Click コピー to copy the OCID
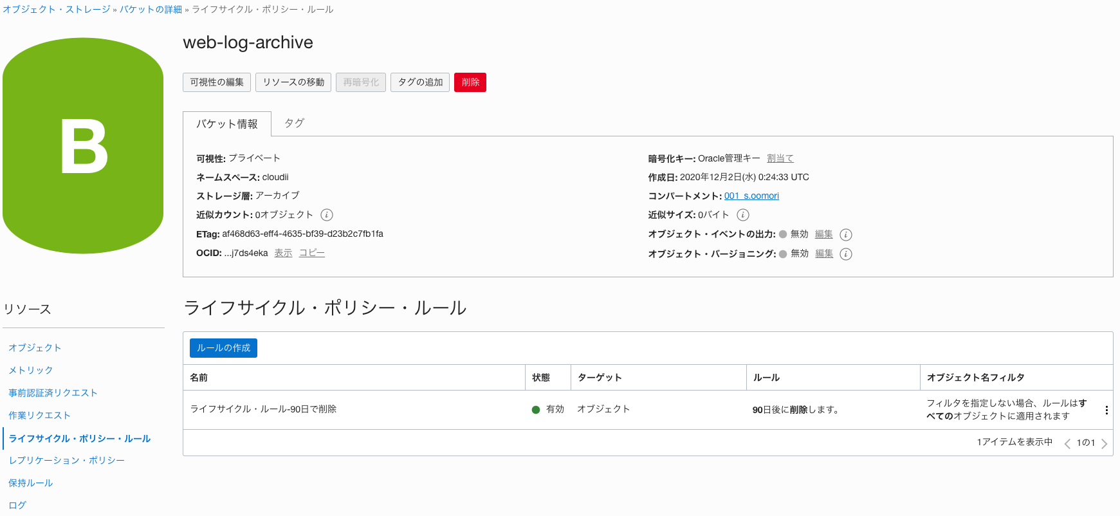The image size is (1120, 516). (312, 253)
